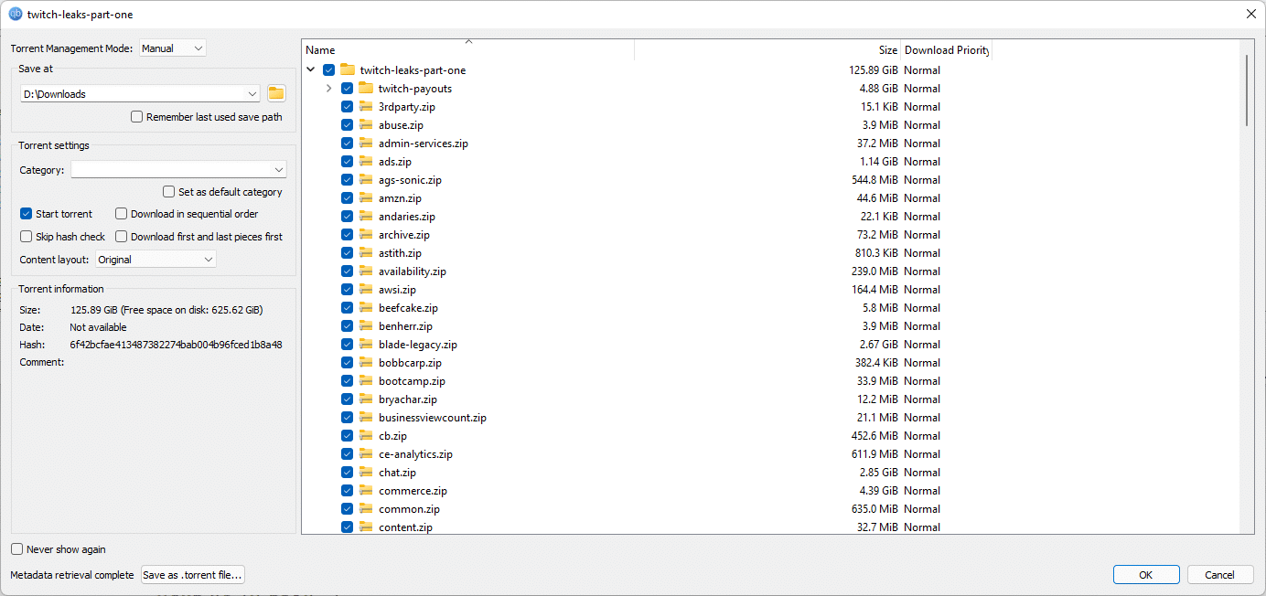
Task: Click 544.8 MiB size of ags-sonic.zip
Action: (874, 179)
